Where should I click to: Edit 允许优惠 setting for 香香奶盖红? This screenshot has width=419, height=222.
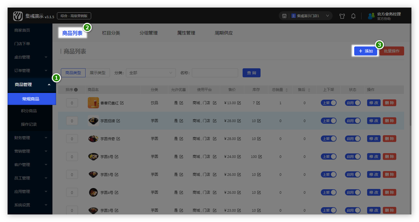point(181,103)
